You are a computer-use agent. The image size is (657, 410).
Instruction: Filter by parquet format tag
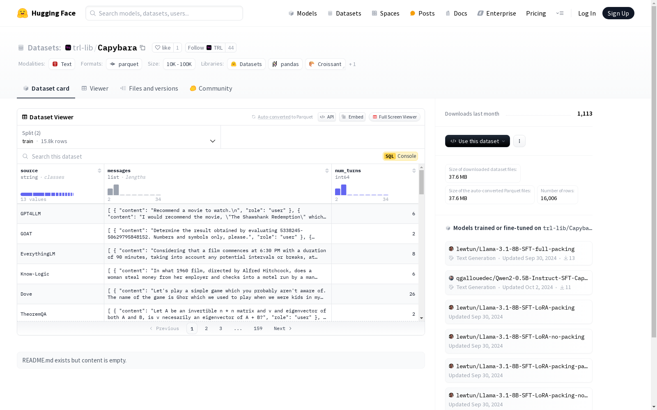click(x=124, y=64)
